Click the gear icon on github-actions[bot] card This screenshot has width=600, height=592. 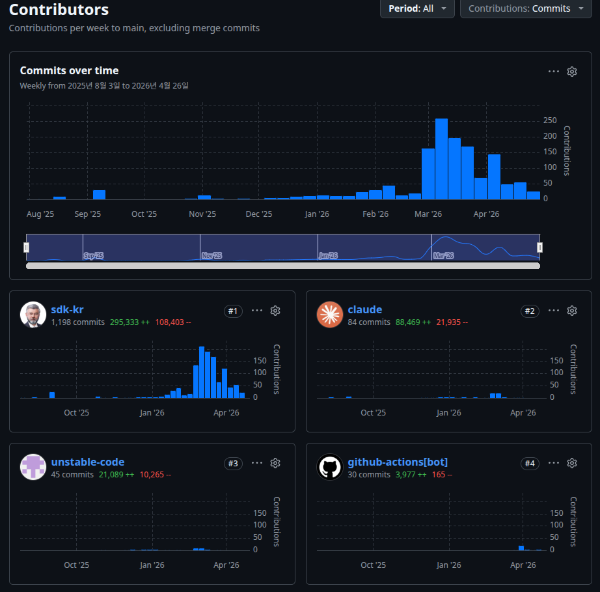(x=571, y=463)
